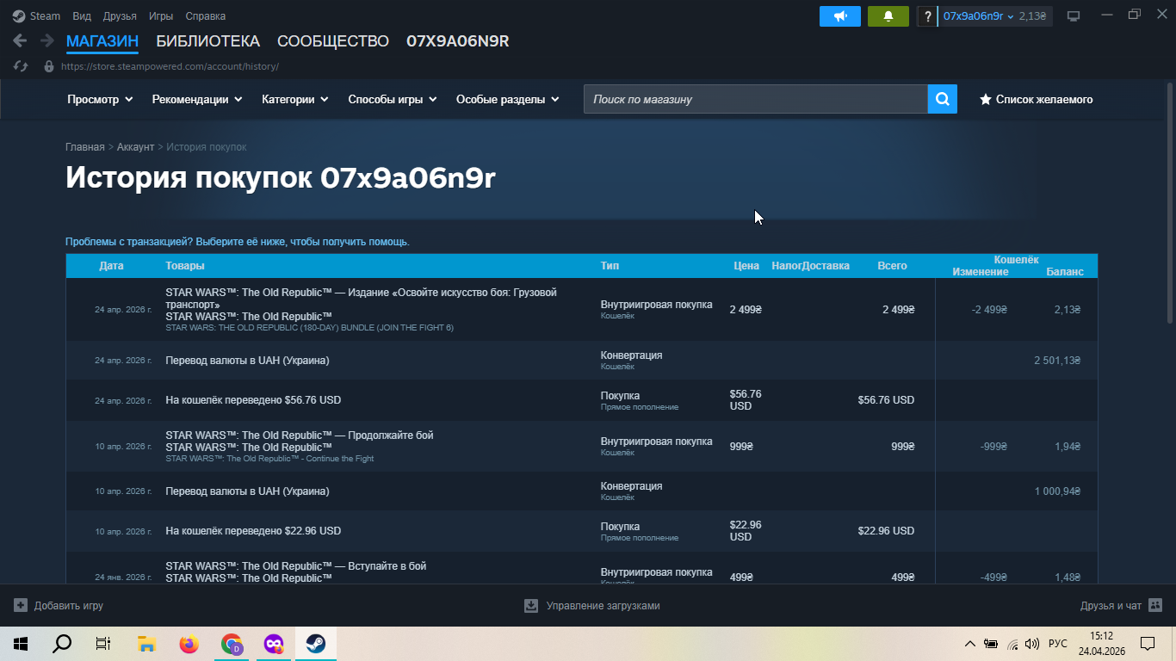Open the blue megaphone news button
Viewport: 1176px width, 661px height.
pyautogui.click(x=840, y=15)
